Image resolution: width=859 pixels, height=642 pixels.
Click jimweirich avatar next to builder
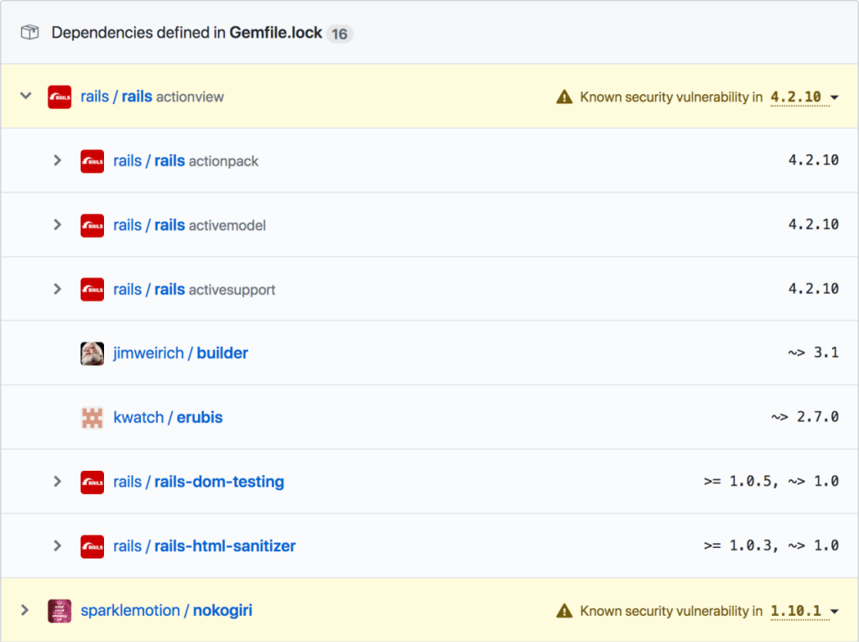pyautogui.click(x=92, y=353)
